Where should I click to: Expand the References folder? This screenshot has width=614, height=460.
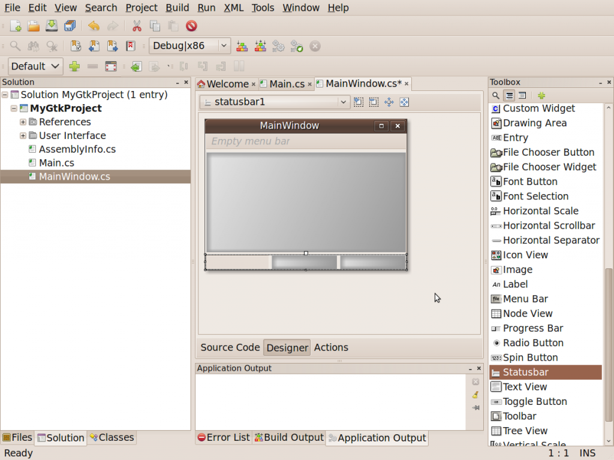click(23, 122)
